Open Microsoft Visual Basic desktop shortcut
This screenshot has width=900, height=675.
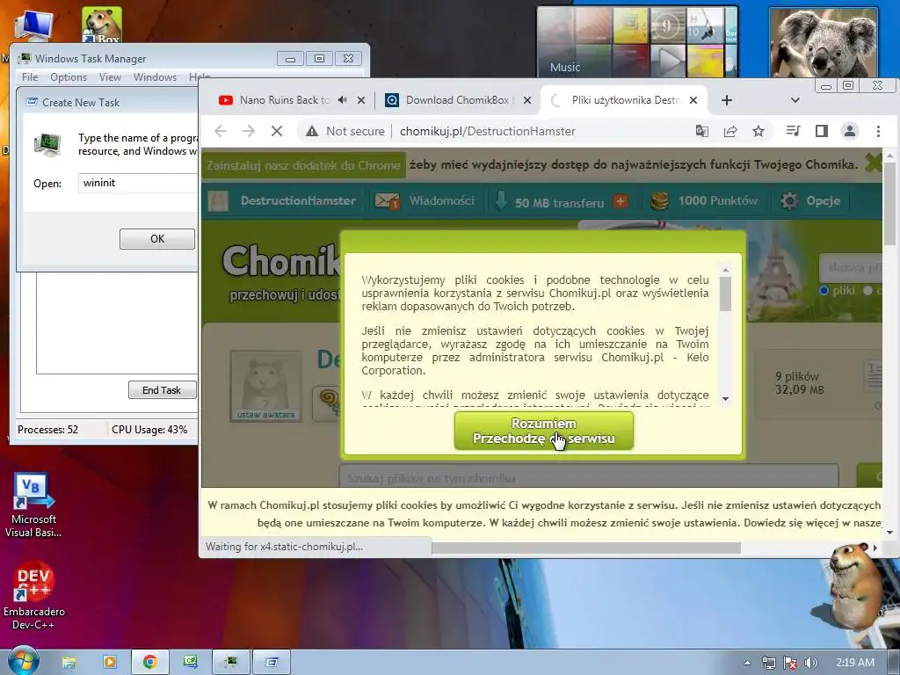pos(33,504)
